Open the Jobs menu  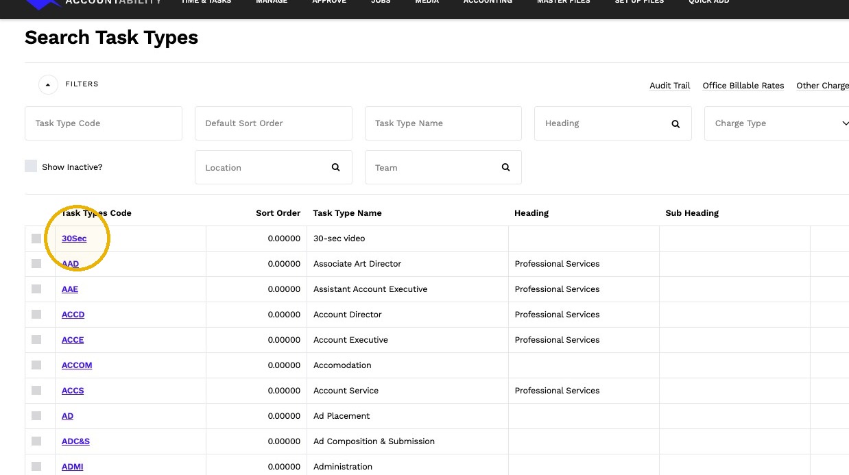click(x=381, y=2)
